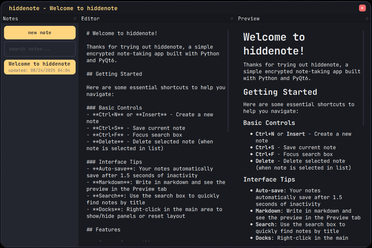The width and height of the screenshot is (372, 248).
Task: Float the Preview dock panel
Action: [x=367, y=19]
